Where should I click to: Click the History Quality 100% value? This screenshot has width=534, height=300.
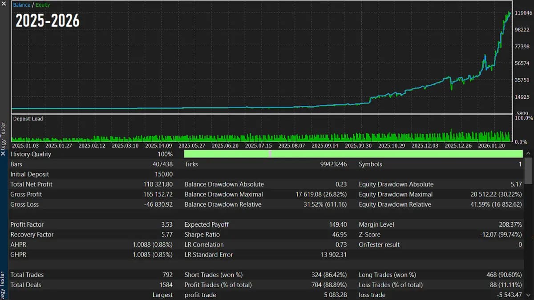coord(165,154)
